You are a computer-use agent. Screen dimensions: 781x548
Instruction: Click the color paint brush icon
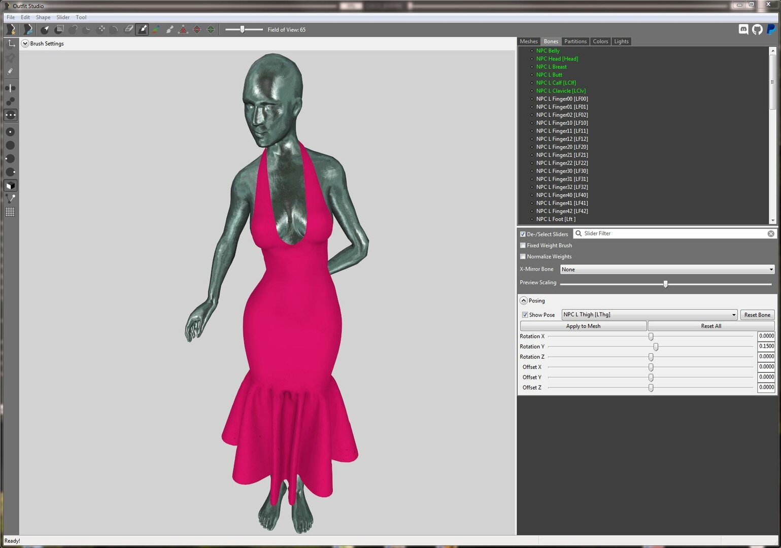[x=156, y=29]
